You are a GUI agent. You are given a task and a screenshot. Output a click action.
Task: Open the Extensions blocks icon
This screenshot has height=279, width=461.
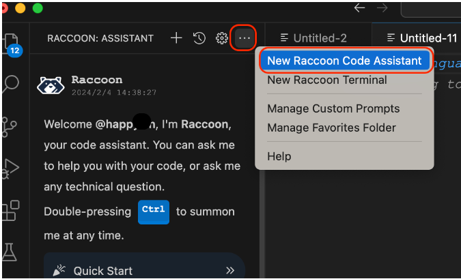coord(10,210)
